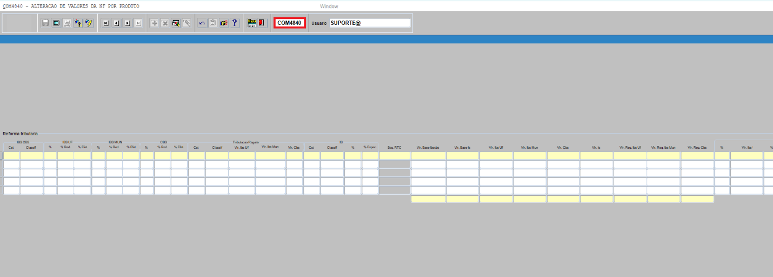Viewport: 773px width, 277px height.
Task: Go to the next record
Action: point(127,23)
